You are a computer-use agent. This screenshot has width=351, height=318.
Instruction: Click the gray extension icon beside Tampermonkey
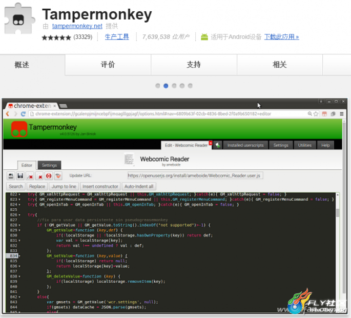point(333,114)
